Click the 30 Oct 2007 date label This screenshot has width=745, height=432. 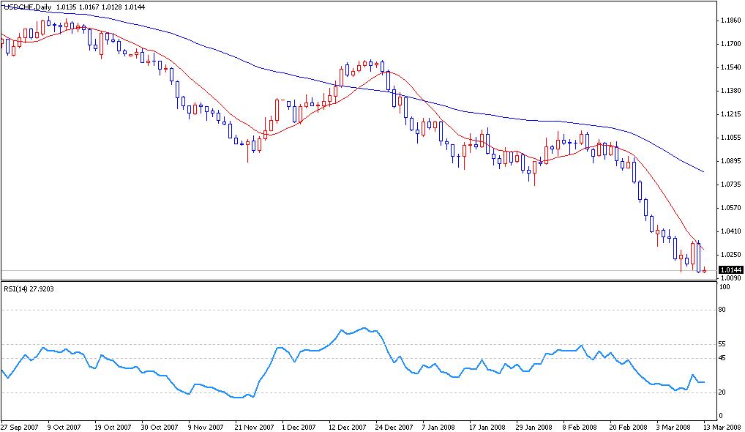pos(160,428)
